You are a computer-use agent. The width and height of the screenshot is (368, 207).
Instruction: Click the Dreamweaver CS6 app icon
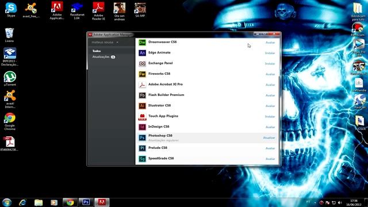[142, 42]
